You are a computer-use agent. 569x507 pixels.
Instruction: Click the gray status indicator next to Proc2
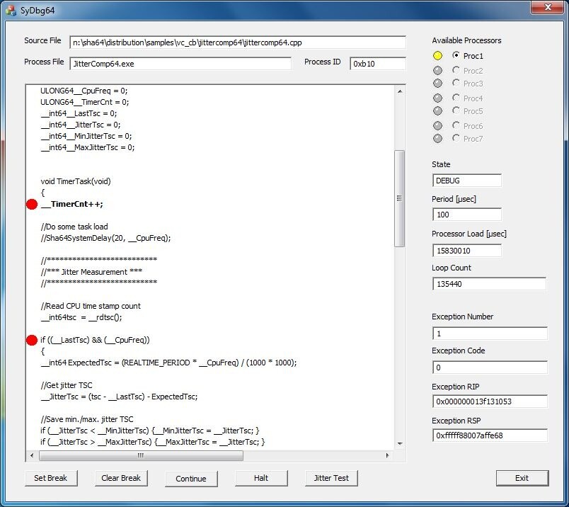(437, 71)
